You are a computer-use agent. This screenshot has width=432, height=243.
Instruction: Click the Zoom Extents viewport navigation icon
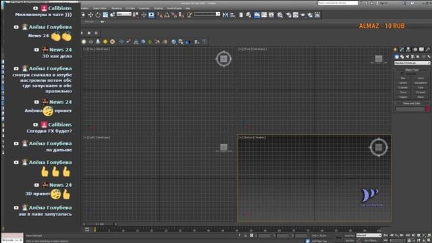[x=424, y=236]
